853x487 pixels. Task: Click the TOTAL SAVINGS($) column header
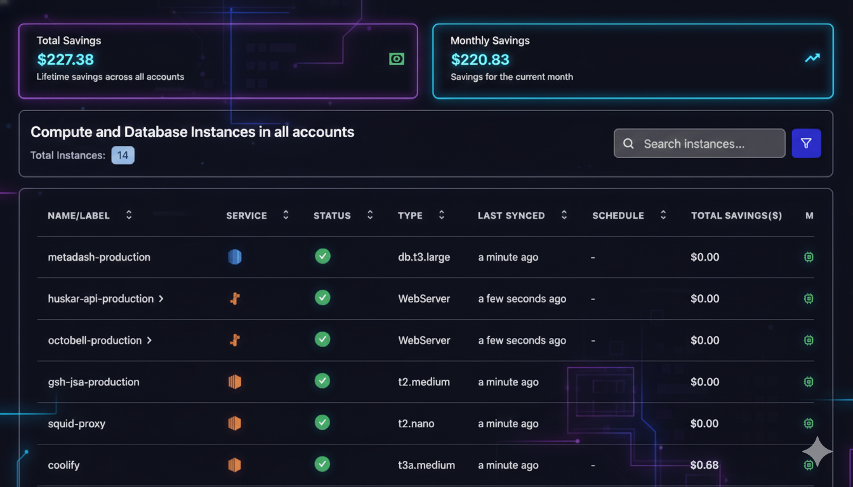(x=736, y=216)
